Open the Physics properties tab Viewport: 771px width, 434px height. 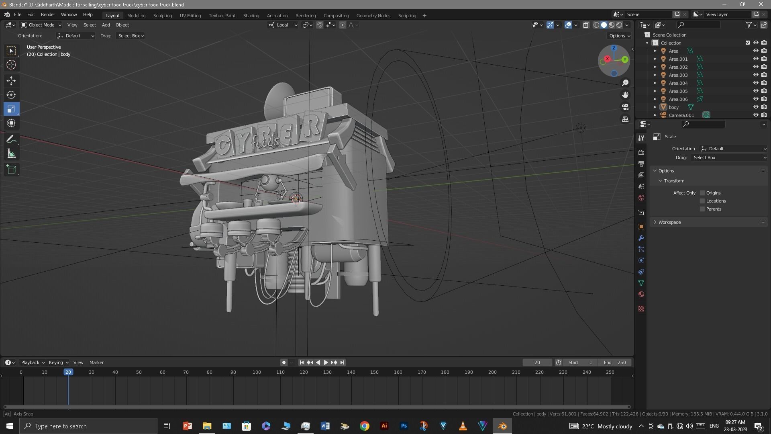(641, 260)
